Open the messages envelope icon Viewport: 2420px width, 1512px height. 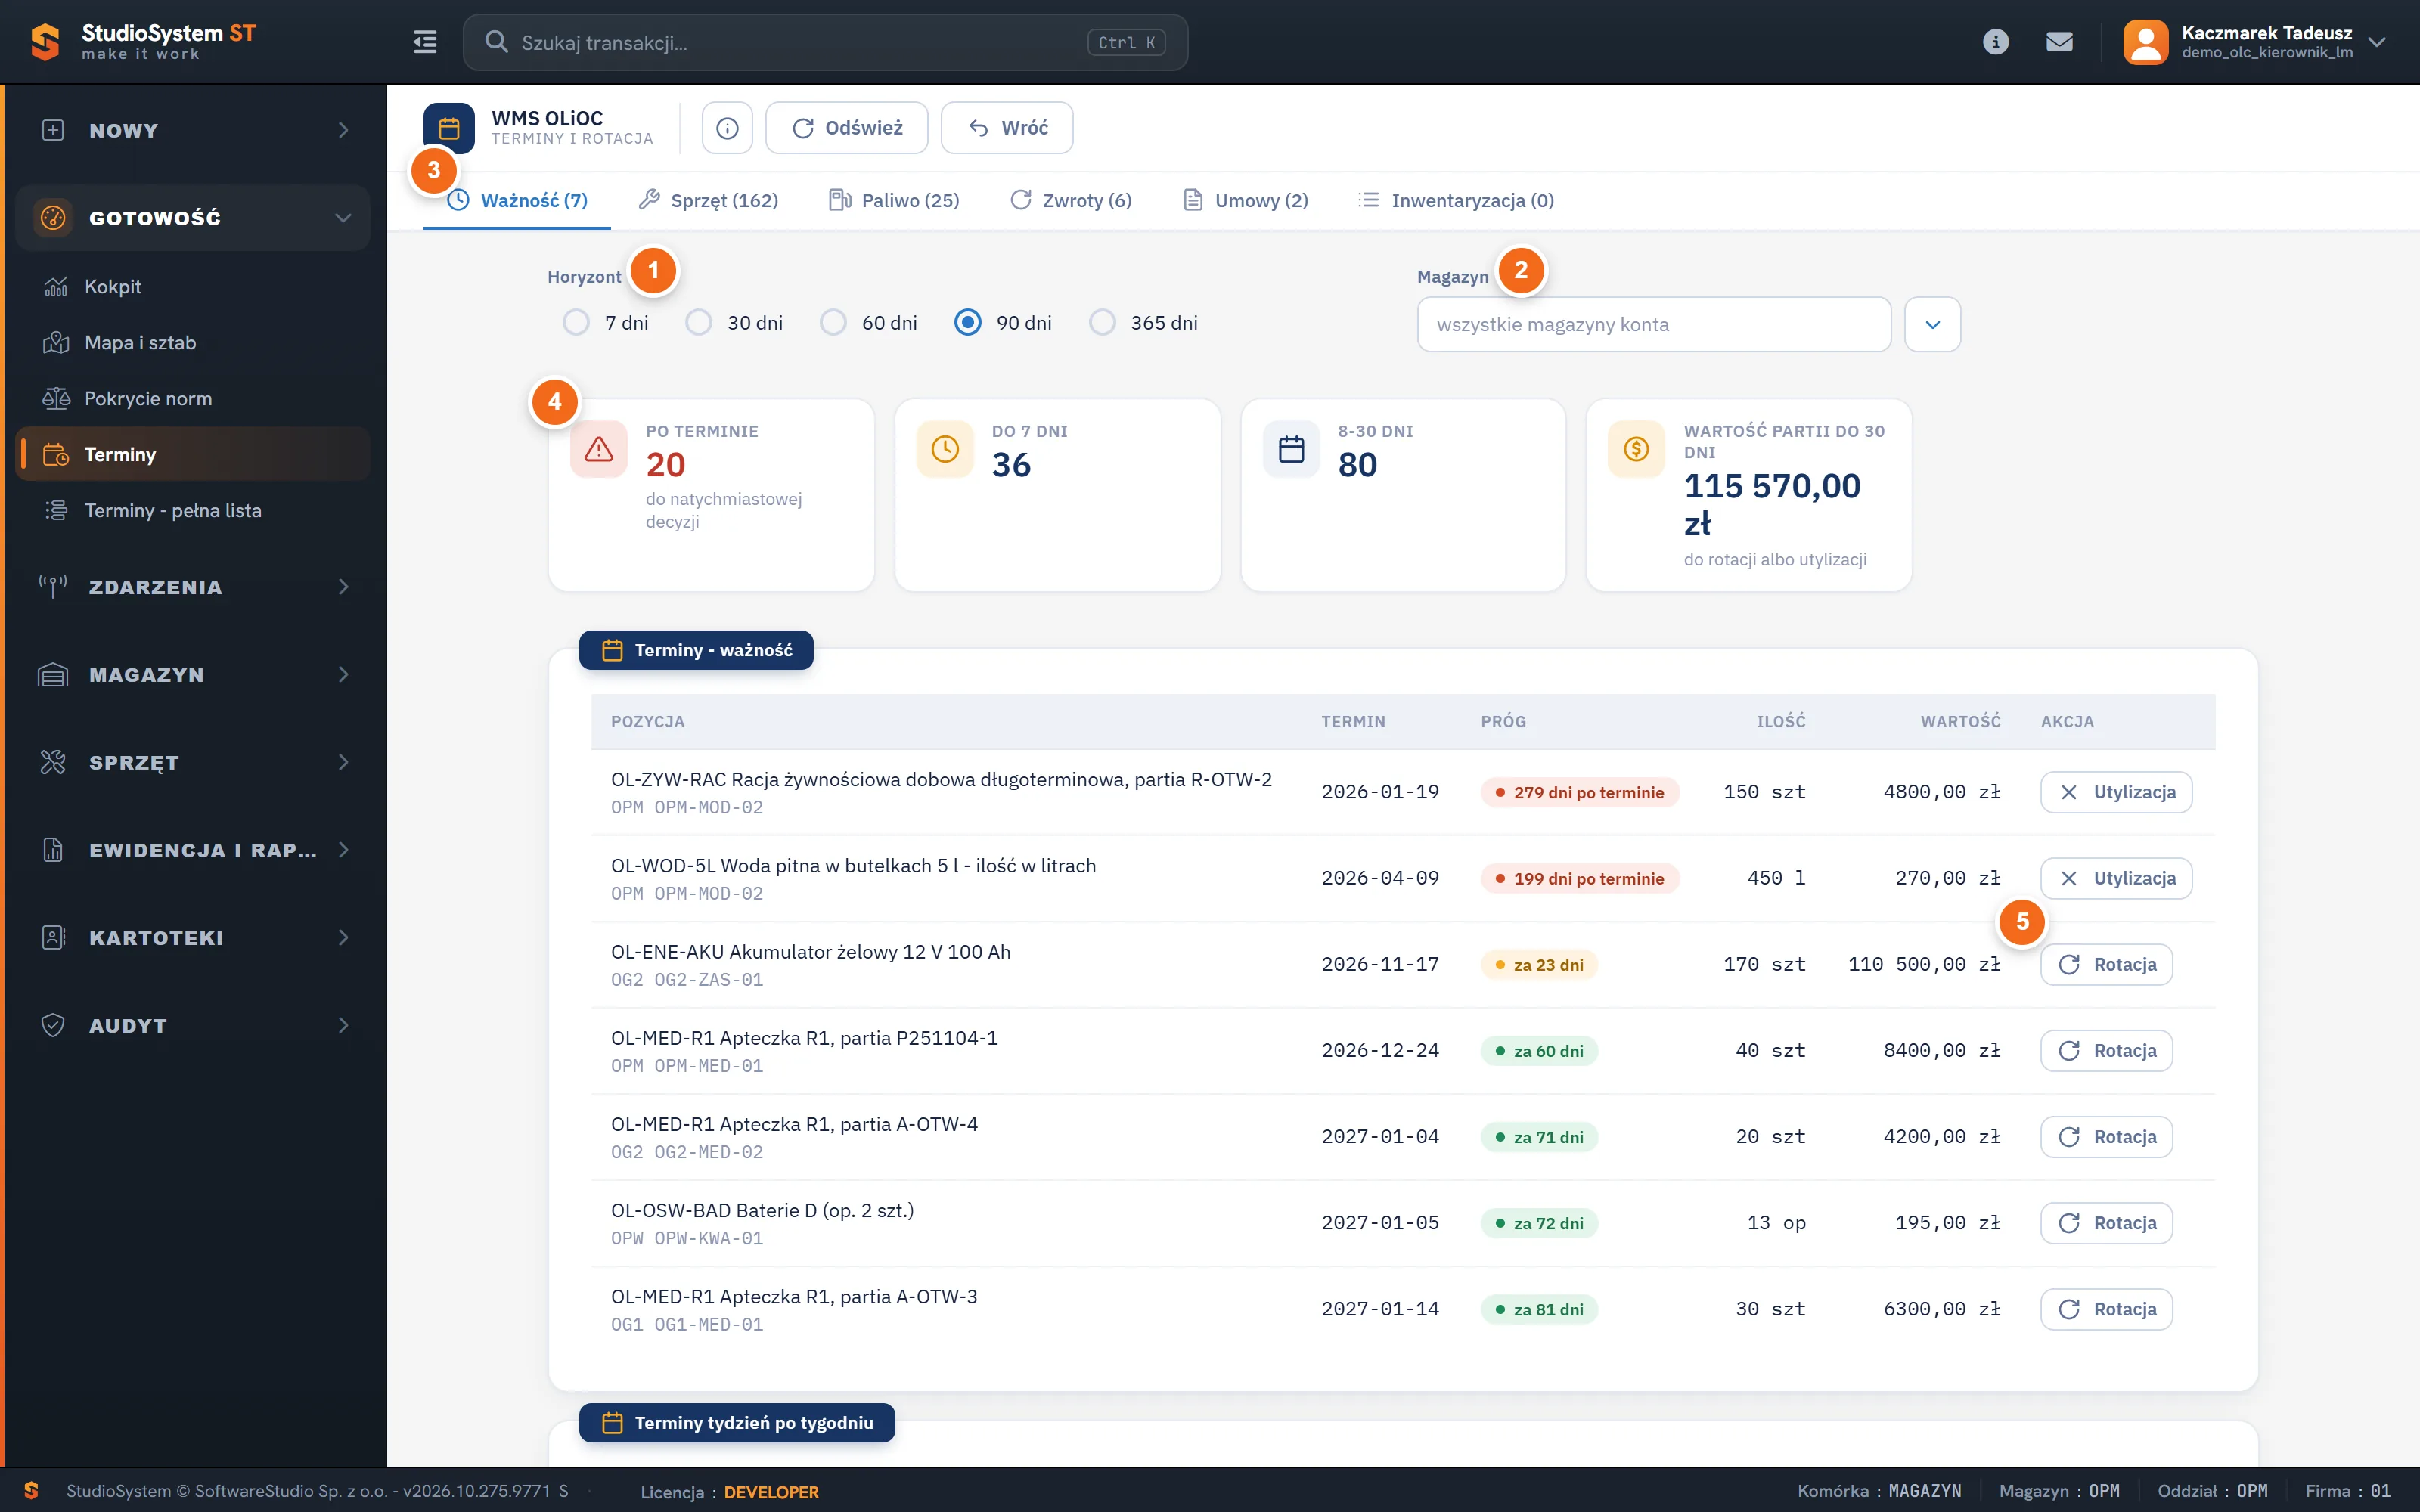[2059, 42]
